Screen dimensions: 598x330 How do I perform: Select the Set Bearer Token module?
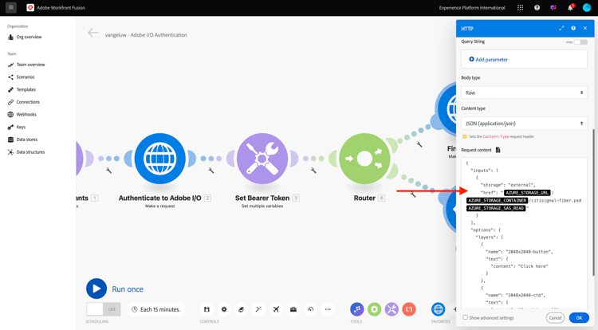(x=262, y=159)
